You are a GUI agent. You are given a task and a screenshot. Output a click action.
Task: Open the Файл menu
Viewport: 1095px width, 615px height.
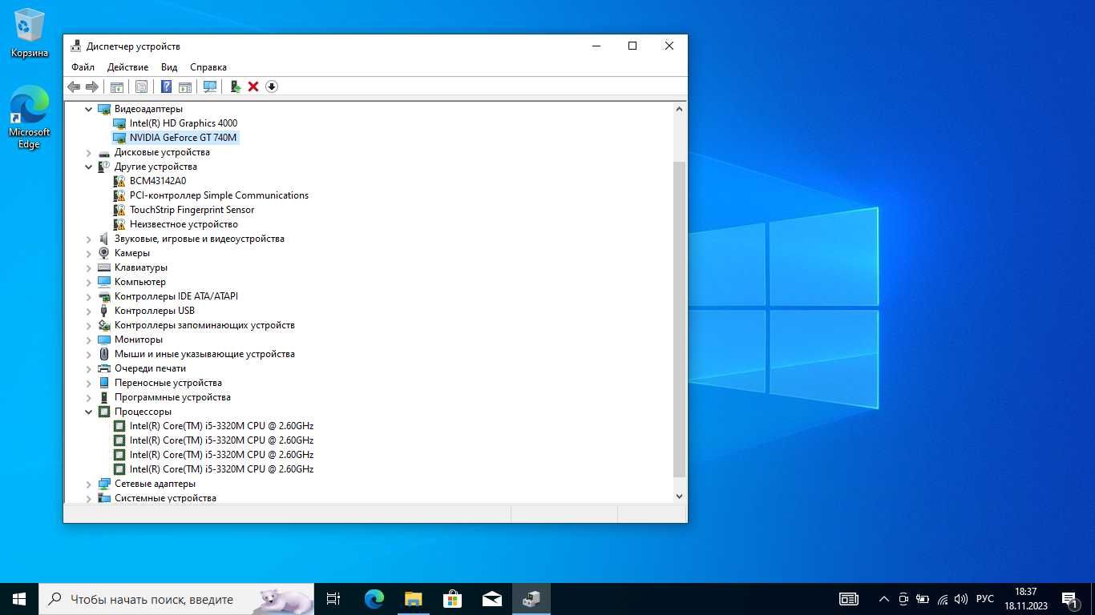pos(83,67)
